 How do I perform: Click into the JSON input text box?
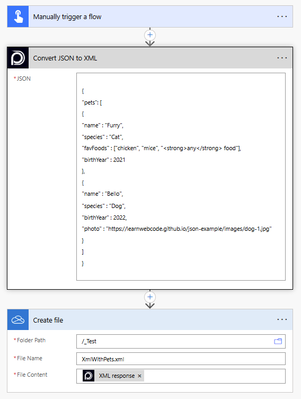181,177
